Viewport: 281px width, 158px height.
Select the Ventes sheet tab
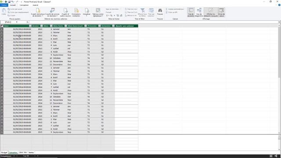tap(31, 153)
